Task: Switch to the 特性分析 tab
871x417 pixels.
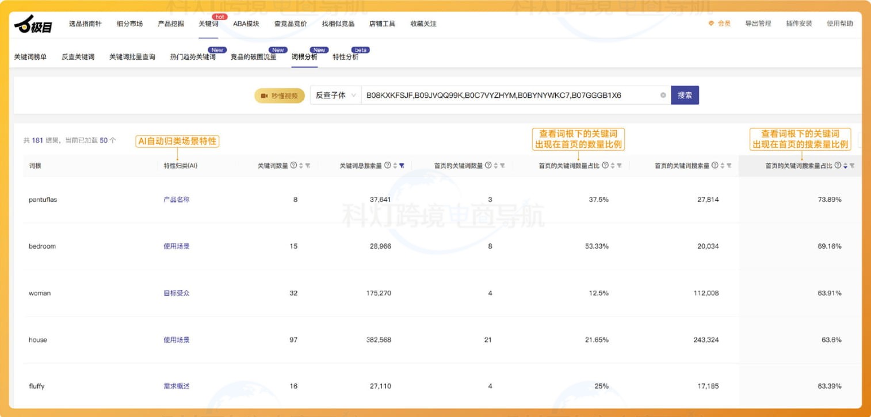Action: 345,57
